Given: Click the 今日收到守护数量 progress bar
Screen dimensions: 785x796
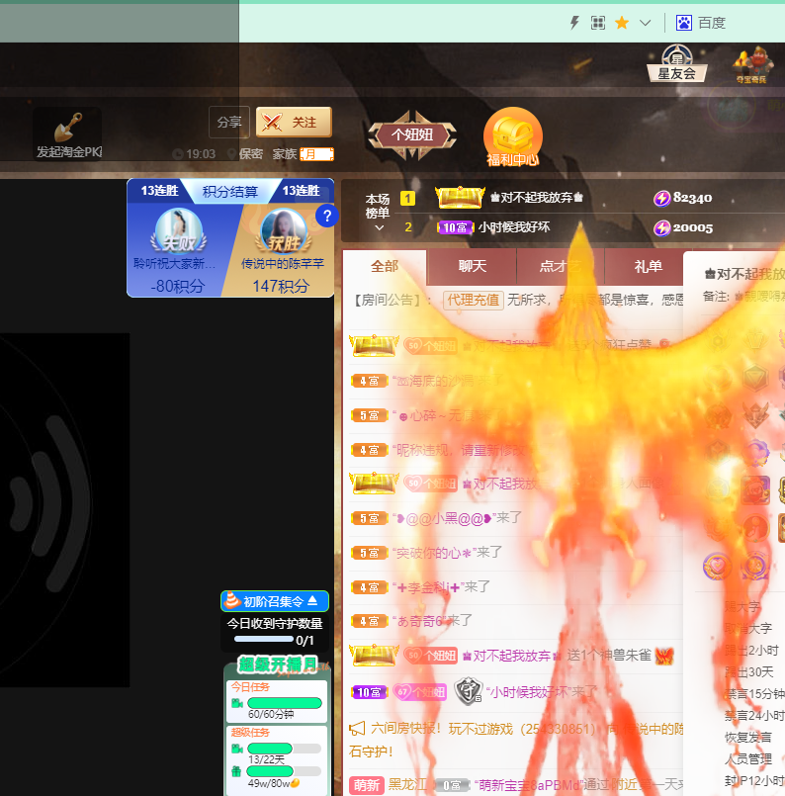Looking at the screenshot, I should (264, 639).
